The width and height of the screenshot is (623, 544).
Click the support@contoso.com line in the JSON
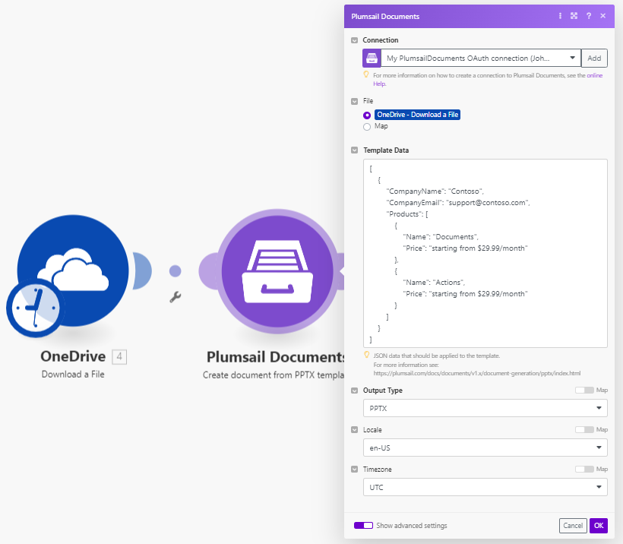coord(457,203)
